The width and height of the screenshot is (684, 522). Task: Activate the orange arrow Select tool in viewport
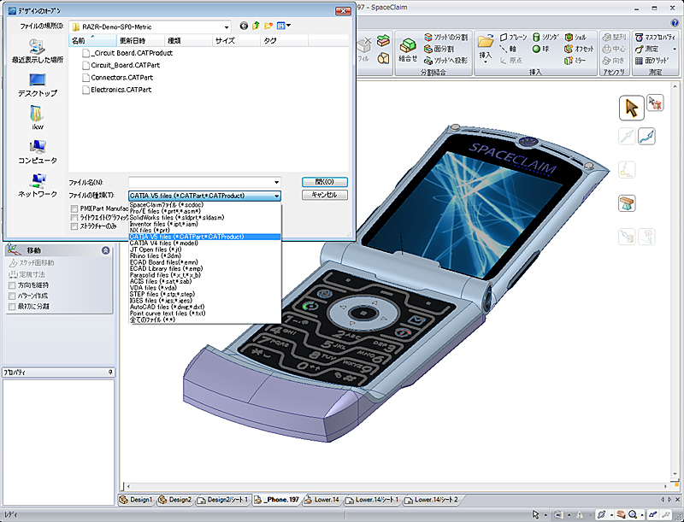click(631, 108)
